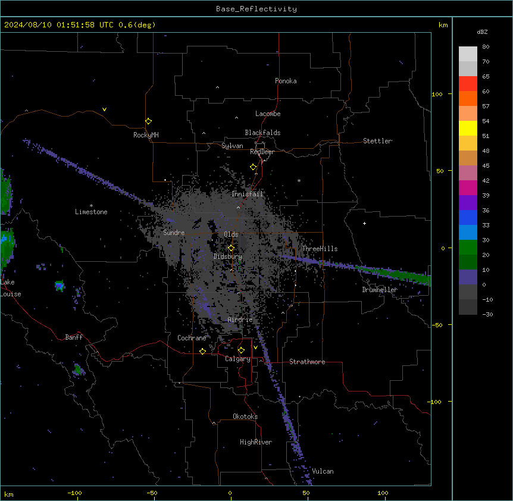Image resolution: width=513 pixels, height=501 pixels.
Task: Click the Calgary city label
Action: 237,359
